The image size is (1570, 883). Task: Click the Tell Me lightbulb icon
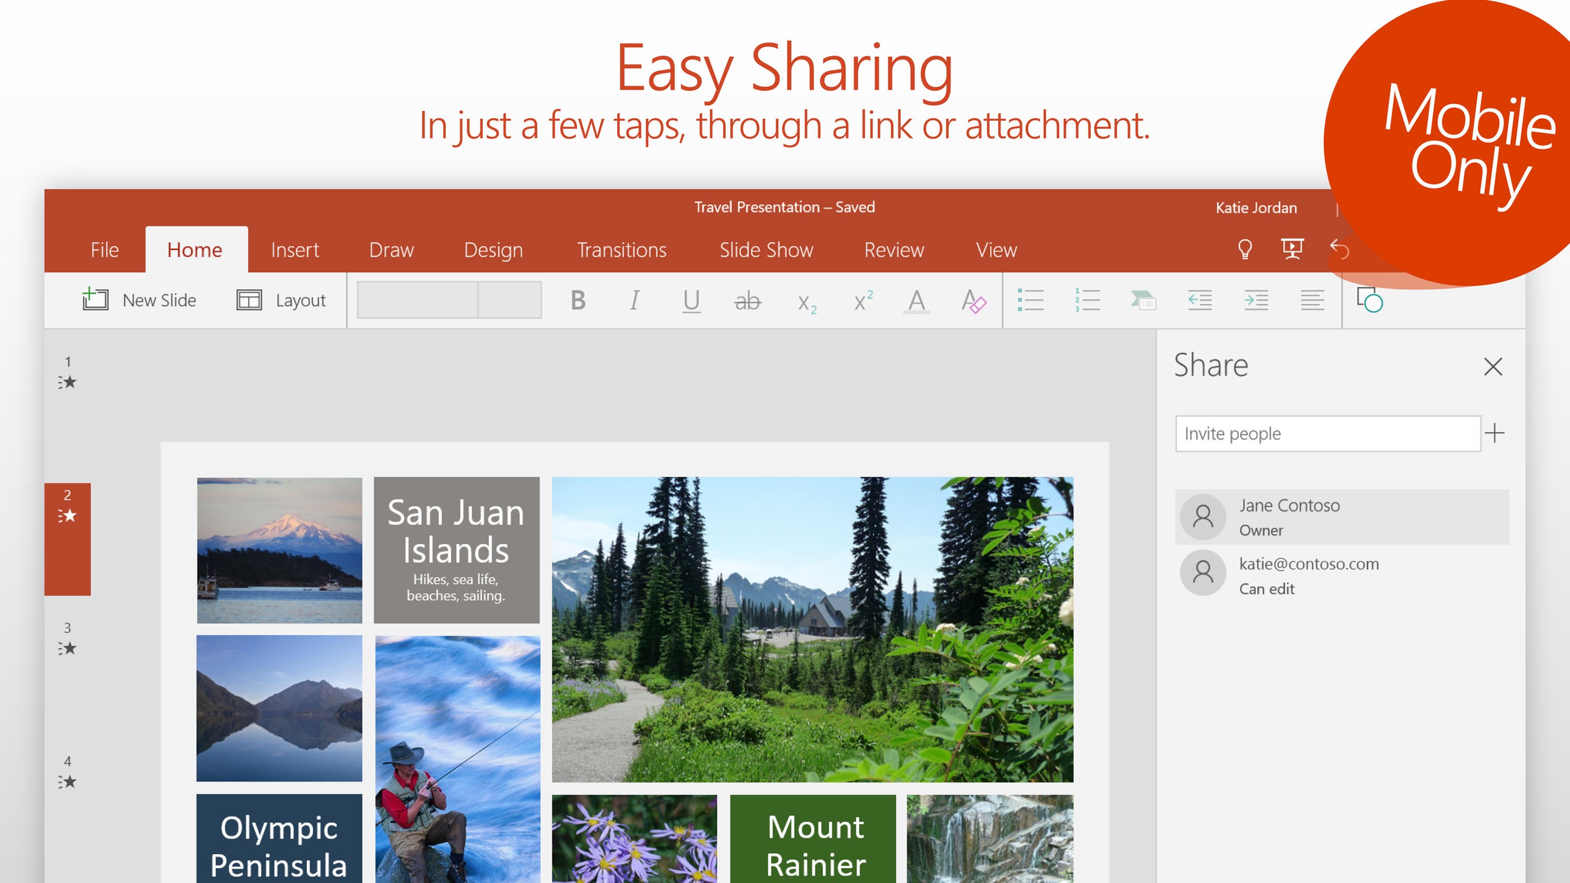(1245, 249)
